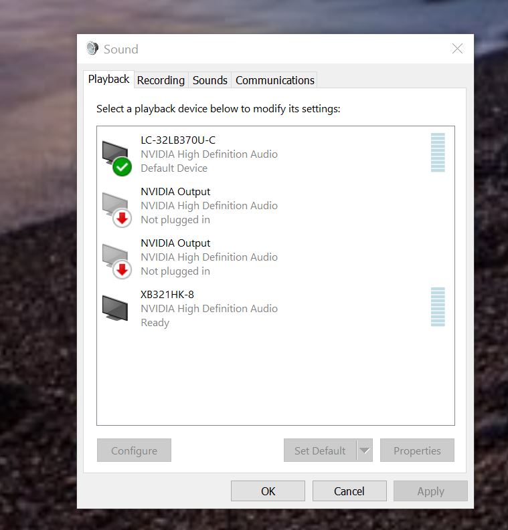Click the second 'NVIDIA Output' device name

point(175,243)
